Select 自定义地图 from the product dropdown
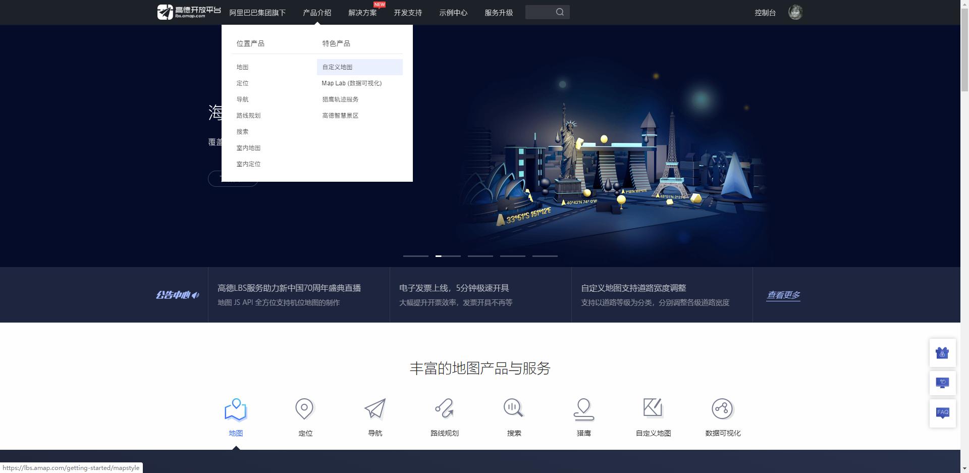 click(x=337, y=67)
